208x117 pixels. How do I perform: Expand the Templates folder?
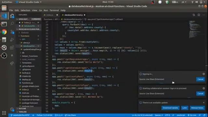pyautogui.click(x=29, y=63)
